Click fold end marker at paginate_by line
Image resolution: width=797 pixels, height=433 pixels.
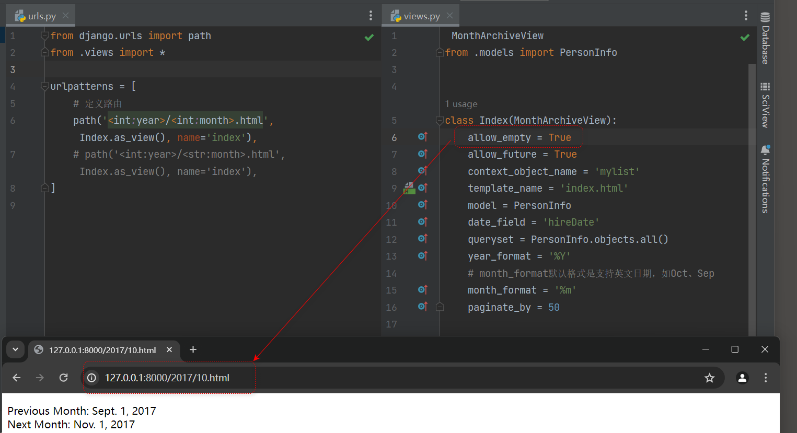pos(440,307)
